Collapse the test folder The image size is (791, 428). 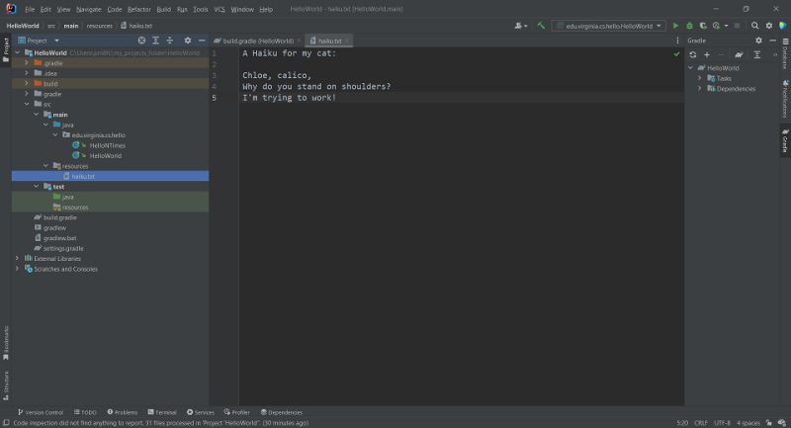point(37,186)
